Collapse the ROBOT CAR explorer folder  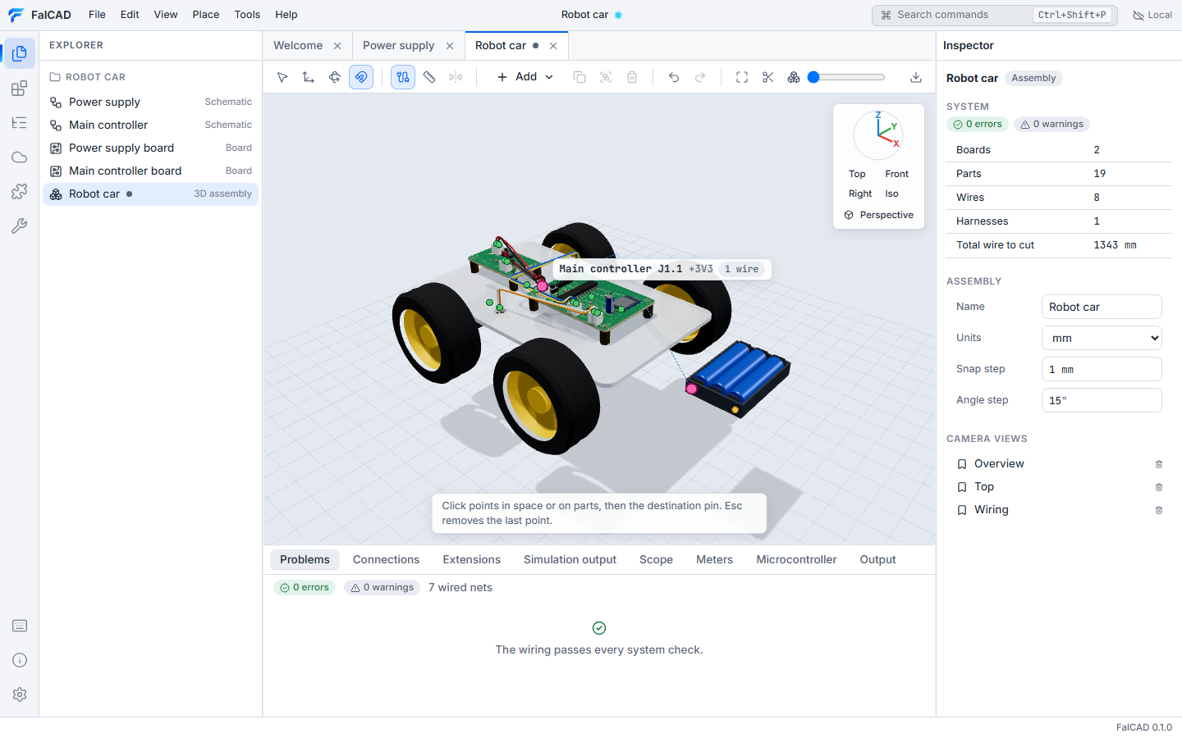[88, 77]
